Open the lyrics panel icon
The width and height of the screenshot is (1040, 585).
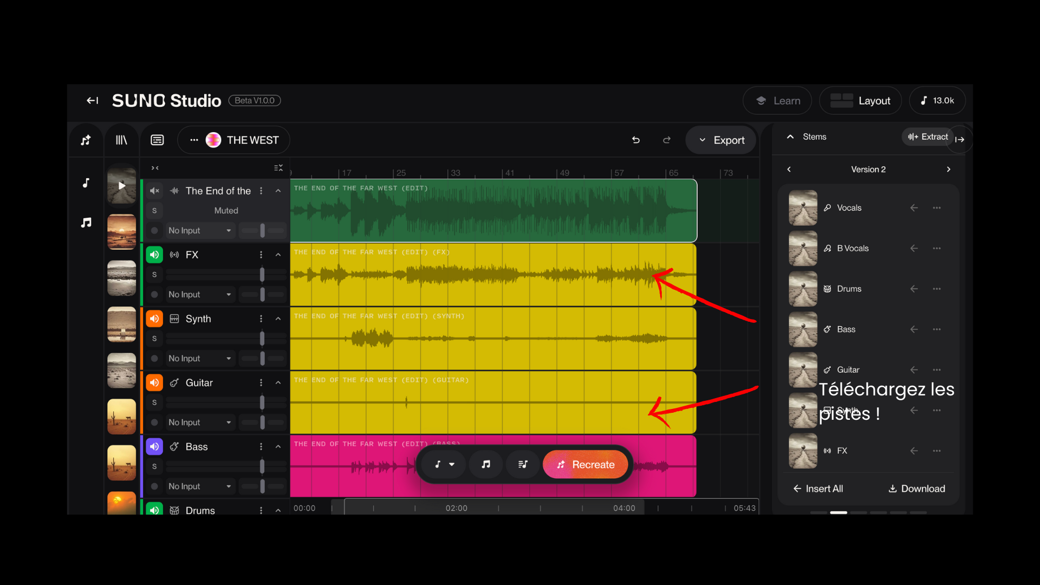pos(157,140)
